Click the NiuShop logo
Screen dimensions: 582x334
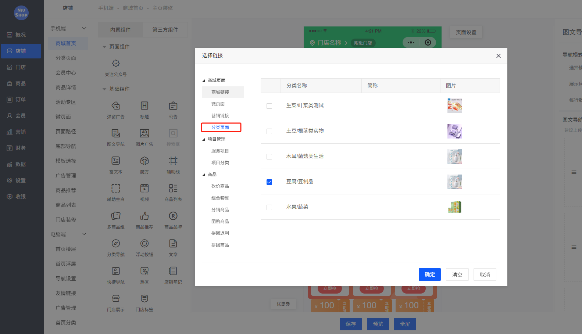coord(21,13)
